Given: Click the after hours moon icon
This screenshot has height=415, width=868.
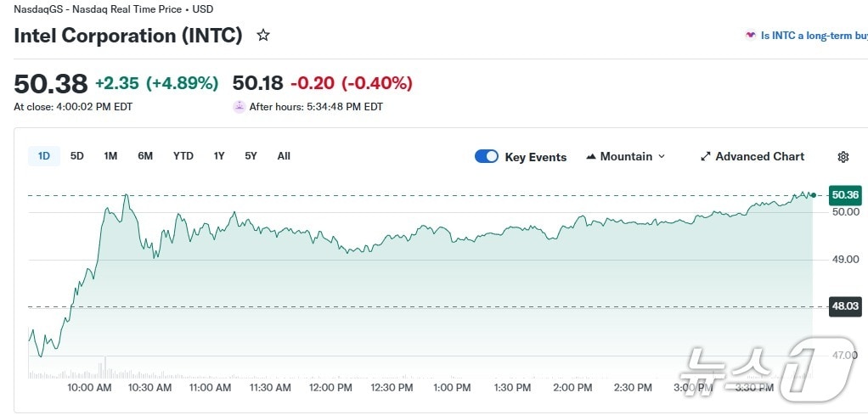Looking at the screenshot, I should (x=240, y=107).
